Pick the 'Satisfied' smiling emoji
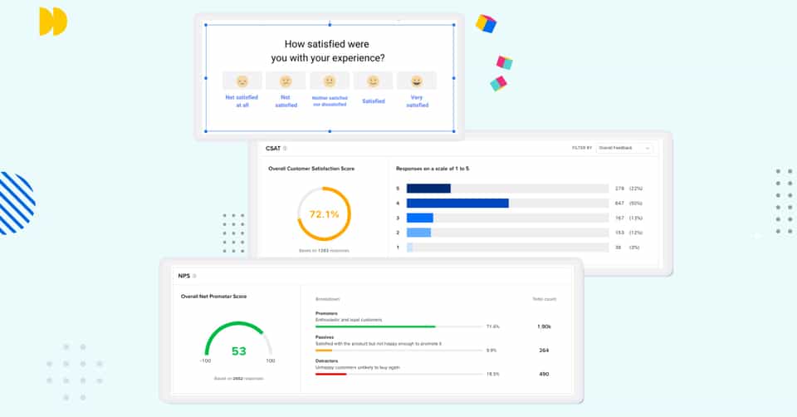 pyautogui.click(x=374, y=81)
